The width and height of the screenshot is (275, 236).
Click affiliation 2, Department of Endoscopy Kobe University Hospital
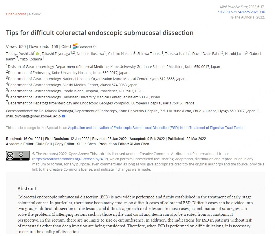click(x=67, y=73)
